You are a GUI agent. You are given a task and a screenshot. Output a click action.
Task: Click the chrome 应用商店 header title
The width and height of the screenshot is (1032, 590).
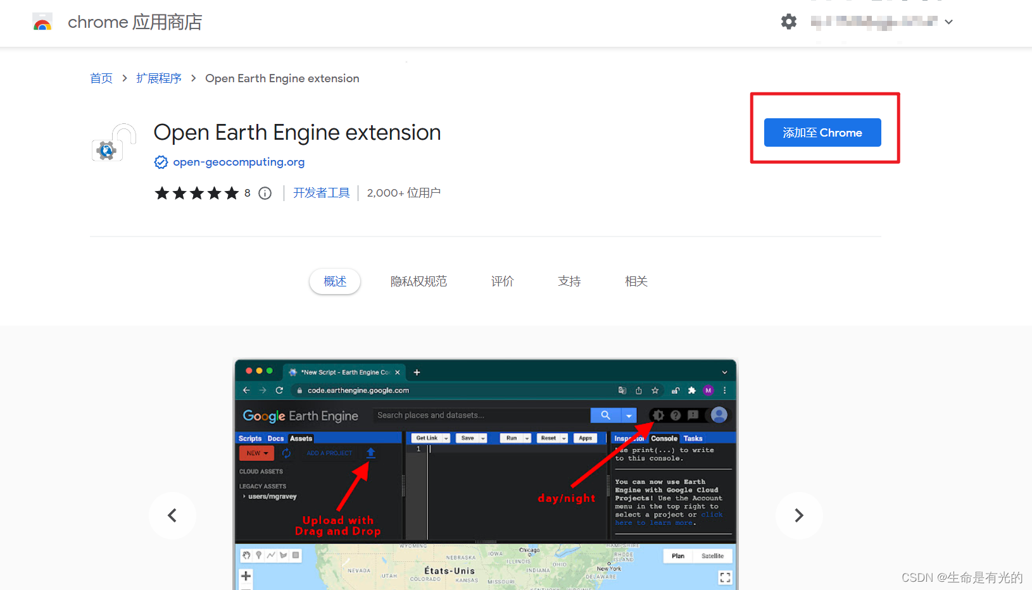(x=135, y=22)
